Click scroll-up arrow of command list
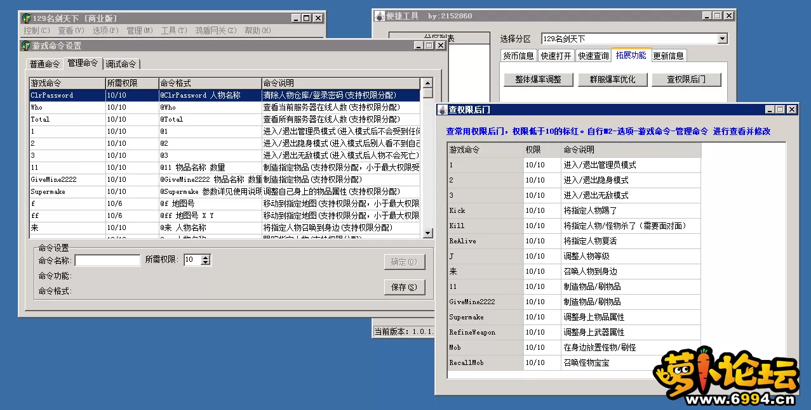This screenshot has height=410, width=811. tap(427, 83)
